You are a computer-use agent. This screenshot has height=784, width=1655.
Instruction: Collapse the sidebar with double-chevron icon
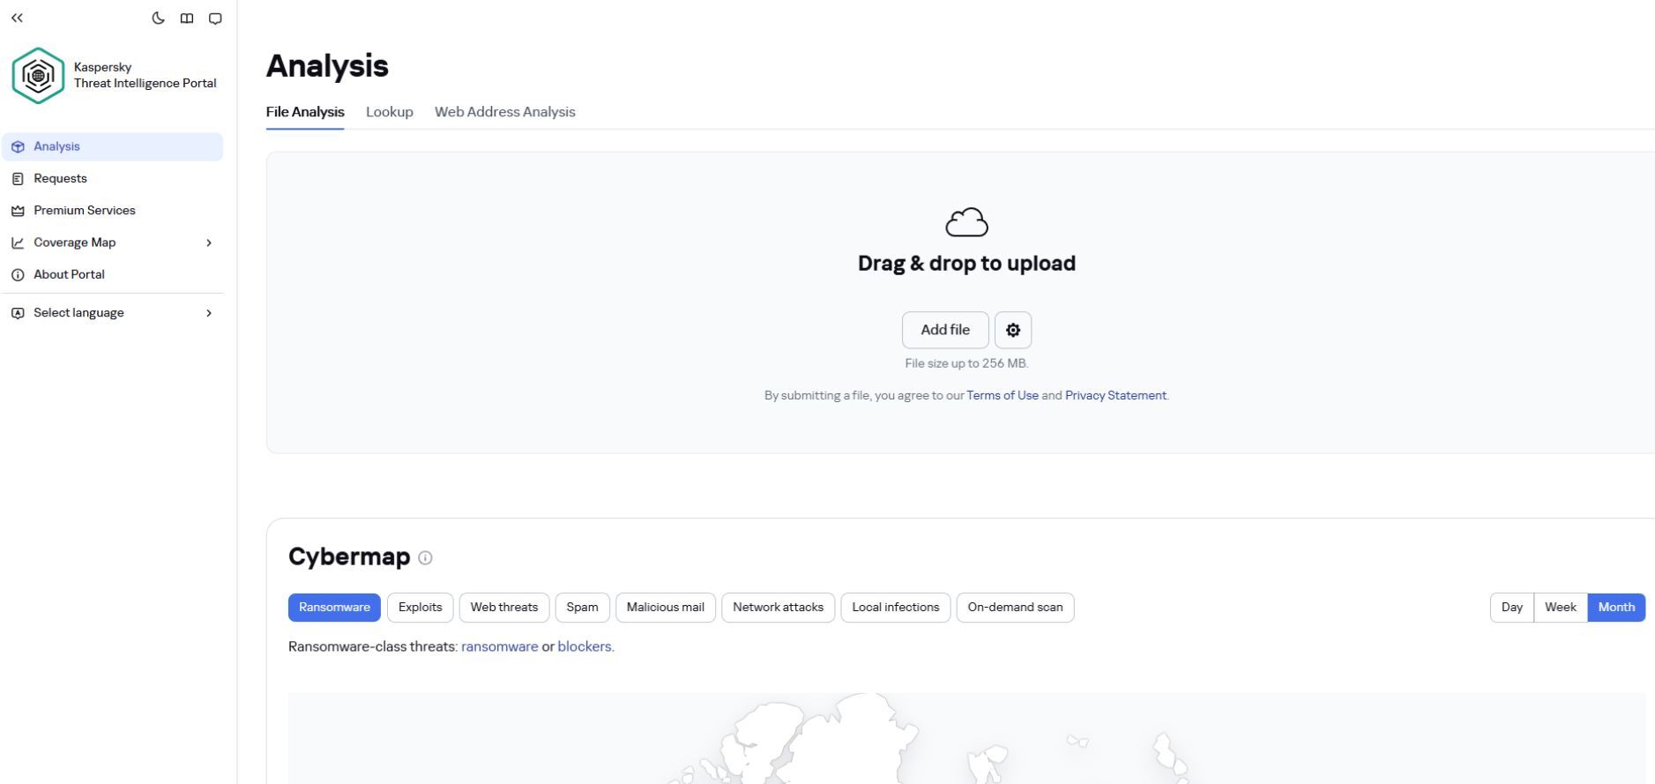point(17,18)
